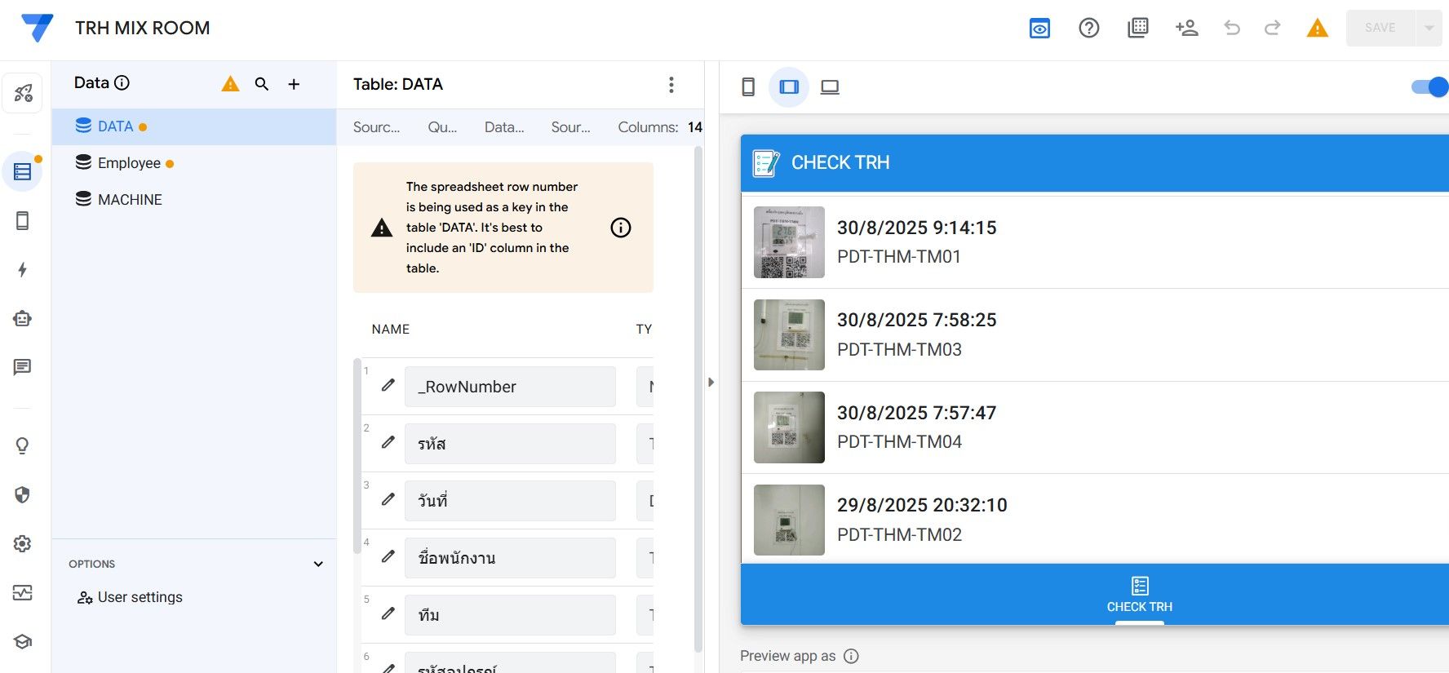Viewport: 1449px width, 673px height.
Task: Add new data table with plus icon
Action: point(294,84)
